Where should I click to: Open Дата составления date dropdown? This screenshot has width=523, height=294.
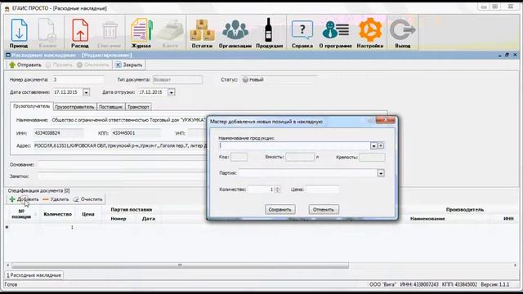[x=86, y=92]
